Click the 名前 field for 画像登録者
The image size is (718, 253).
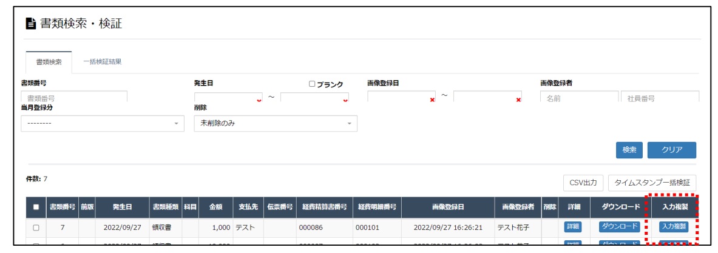tap(579, 96)
